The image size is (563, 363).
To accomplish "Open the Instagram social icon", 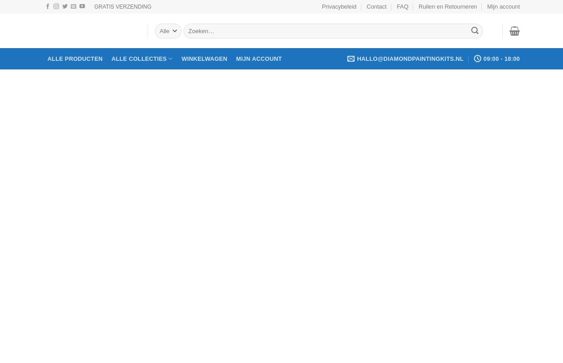I will [56, 7].
